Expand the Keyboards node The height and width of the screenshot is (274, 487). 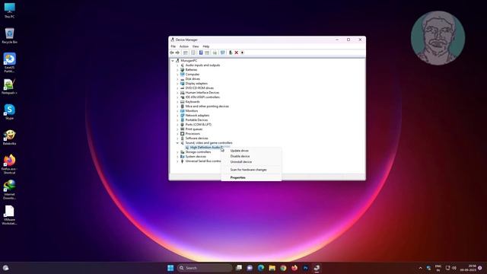pos(177,102)
